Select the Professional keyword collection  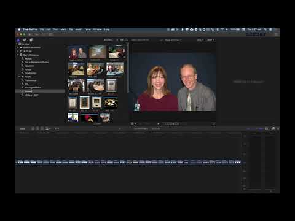coord(30,80)
